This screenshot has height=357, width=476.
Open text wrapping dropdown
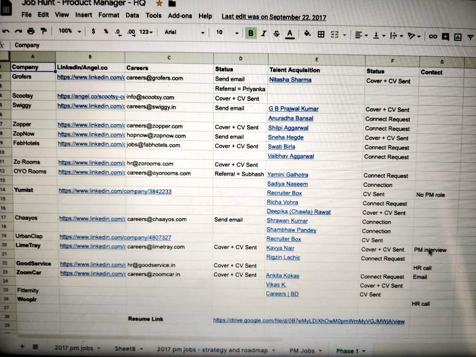point(396,36)
